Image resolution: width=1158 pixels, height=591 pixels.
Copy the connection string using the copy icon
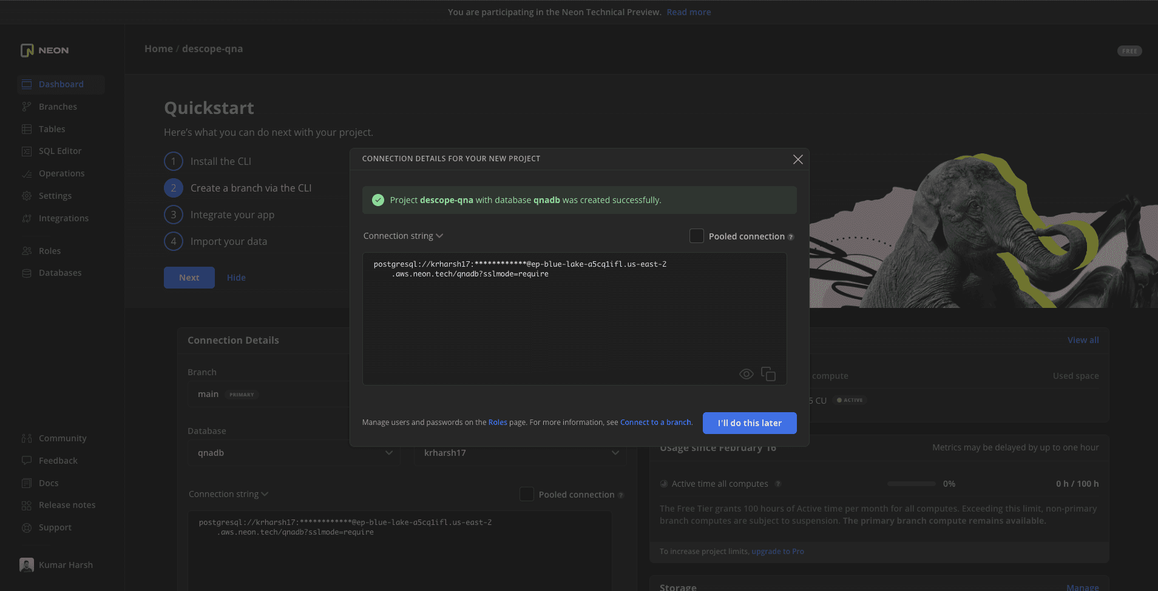(768, 373)
